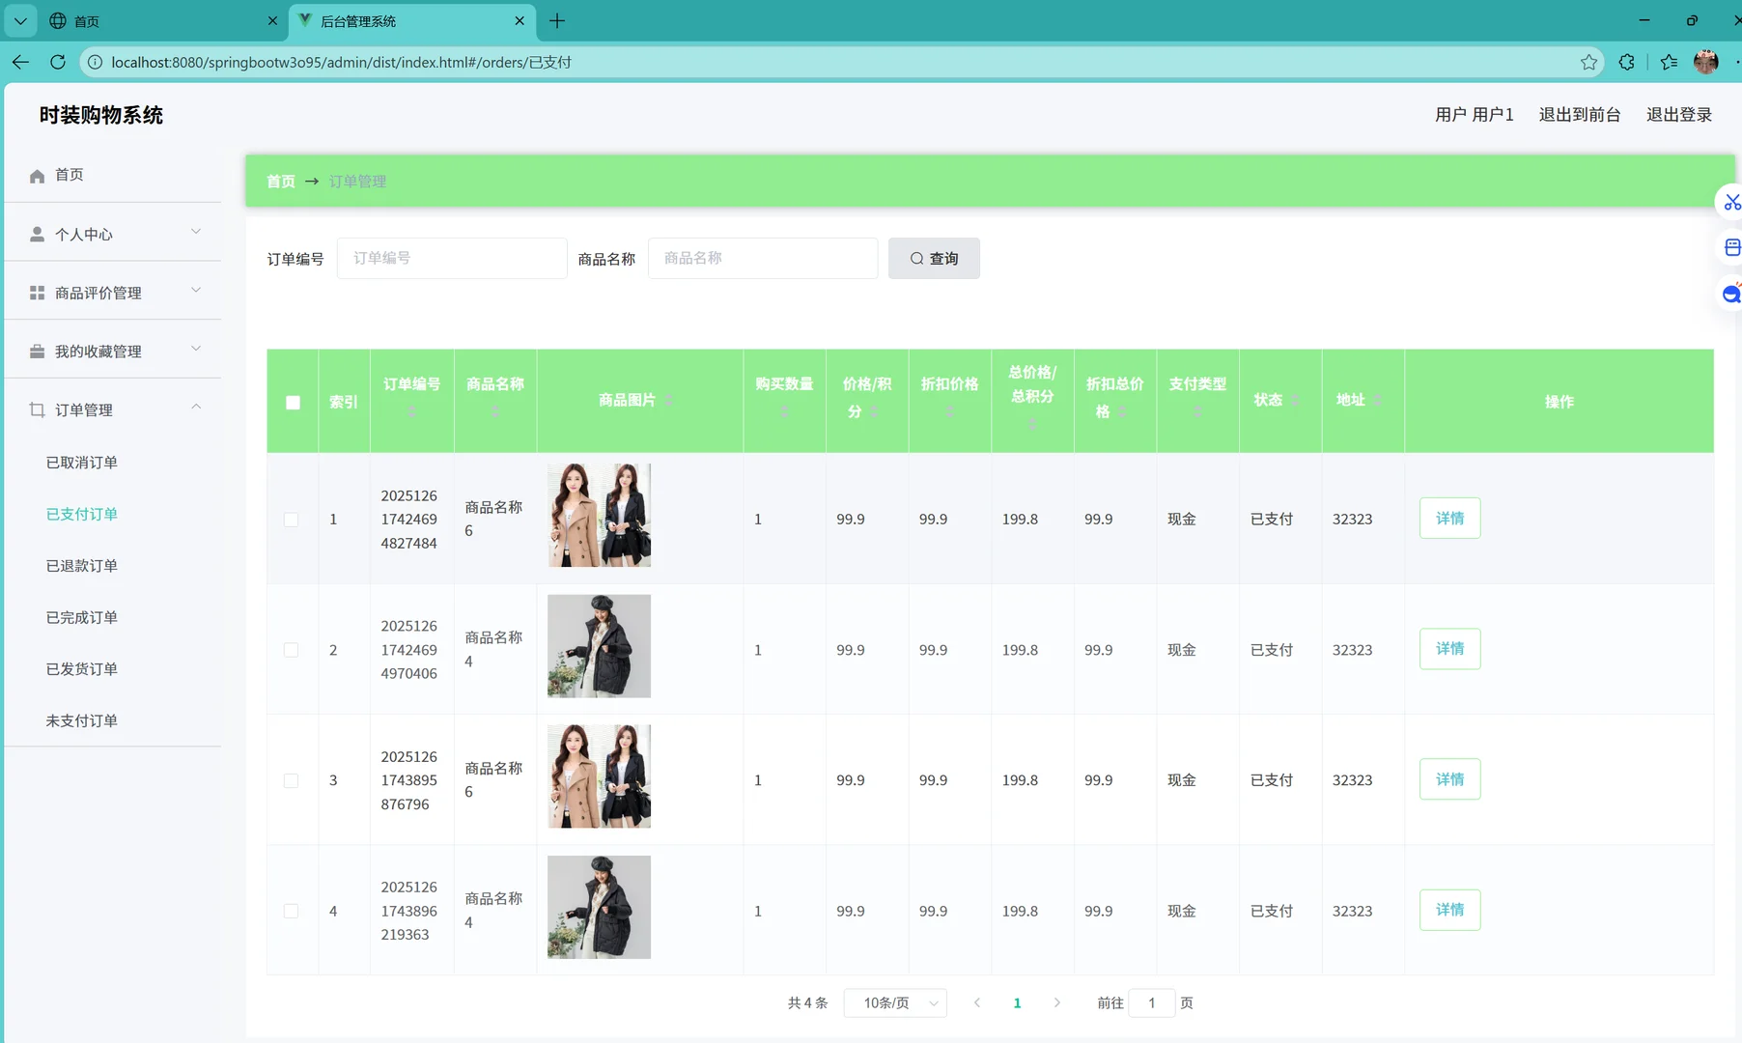Open 未支付订单 in the sidebar
The width and height of the screenshot is (1742, 1043).
82,720
